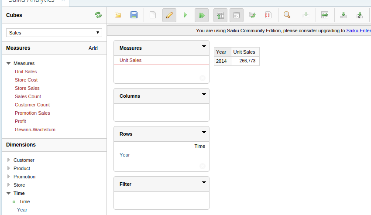Select the Year level under Time
This screenshot has height=215, width=371.
coord(22,210)
